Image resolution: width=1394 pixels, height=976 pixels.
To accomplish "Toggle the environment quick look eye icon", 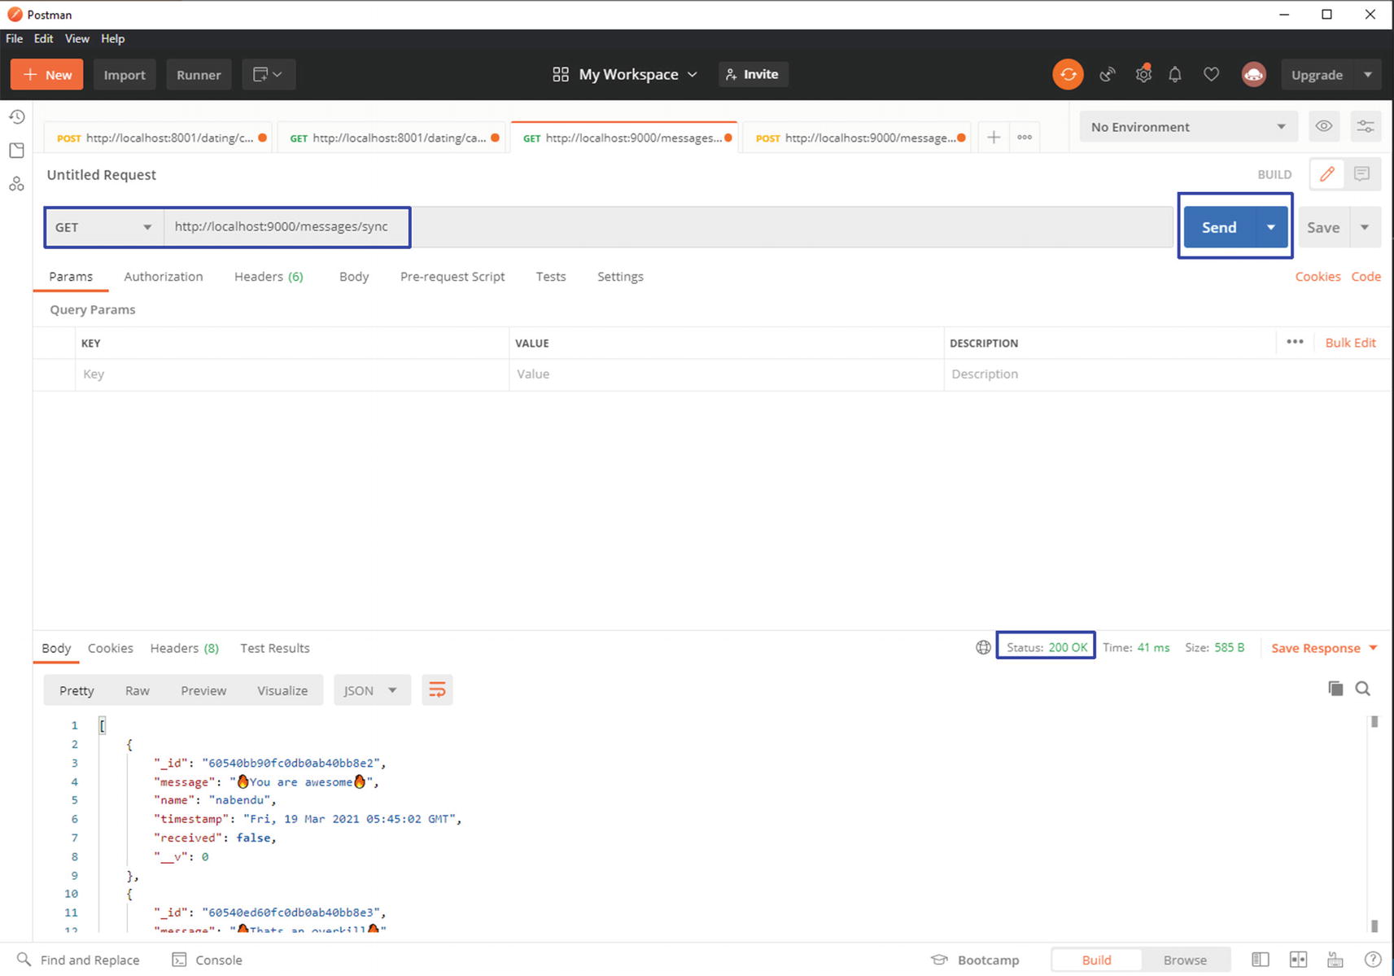I will (1324, 126).
